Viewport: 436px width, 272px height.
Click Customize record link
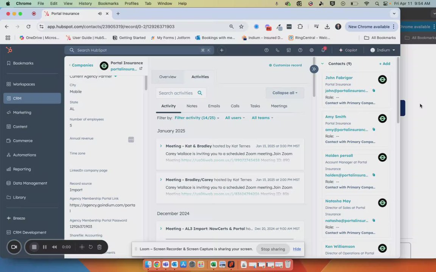point(285,65)
